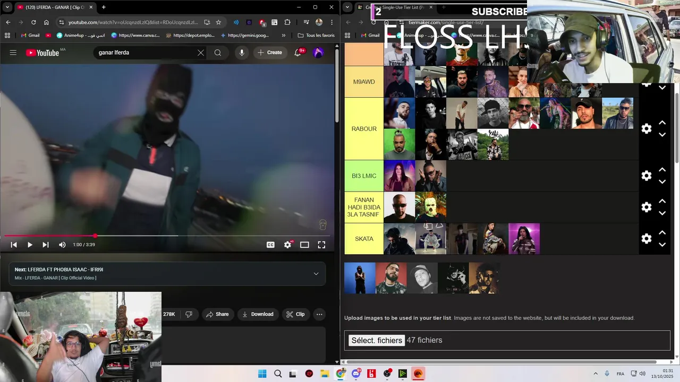The image size is (680, 382).
Task: Mute the video with speaker icon
Action: 62,245
